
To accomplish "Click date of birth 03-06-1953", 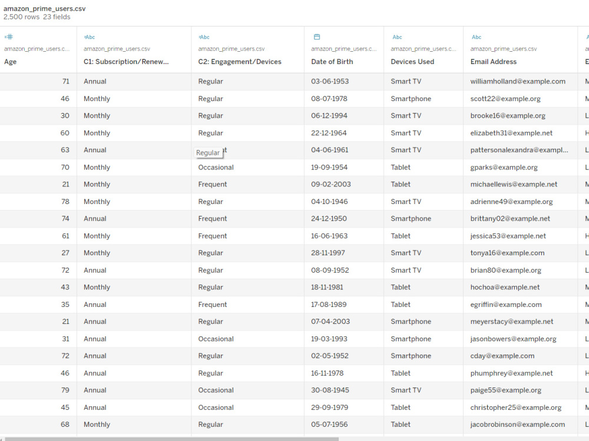I will pyautogui.click(x=330, y=81).
